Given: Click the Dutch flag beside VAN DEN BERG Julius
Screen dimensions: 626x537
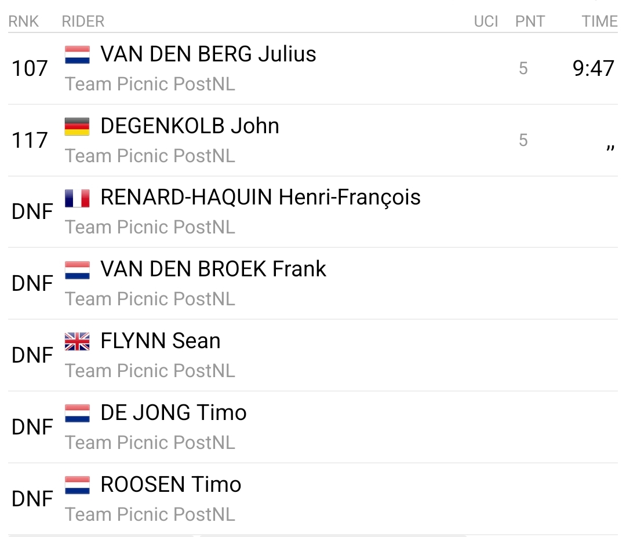Looking at the screenshot, I should [77, 55].
